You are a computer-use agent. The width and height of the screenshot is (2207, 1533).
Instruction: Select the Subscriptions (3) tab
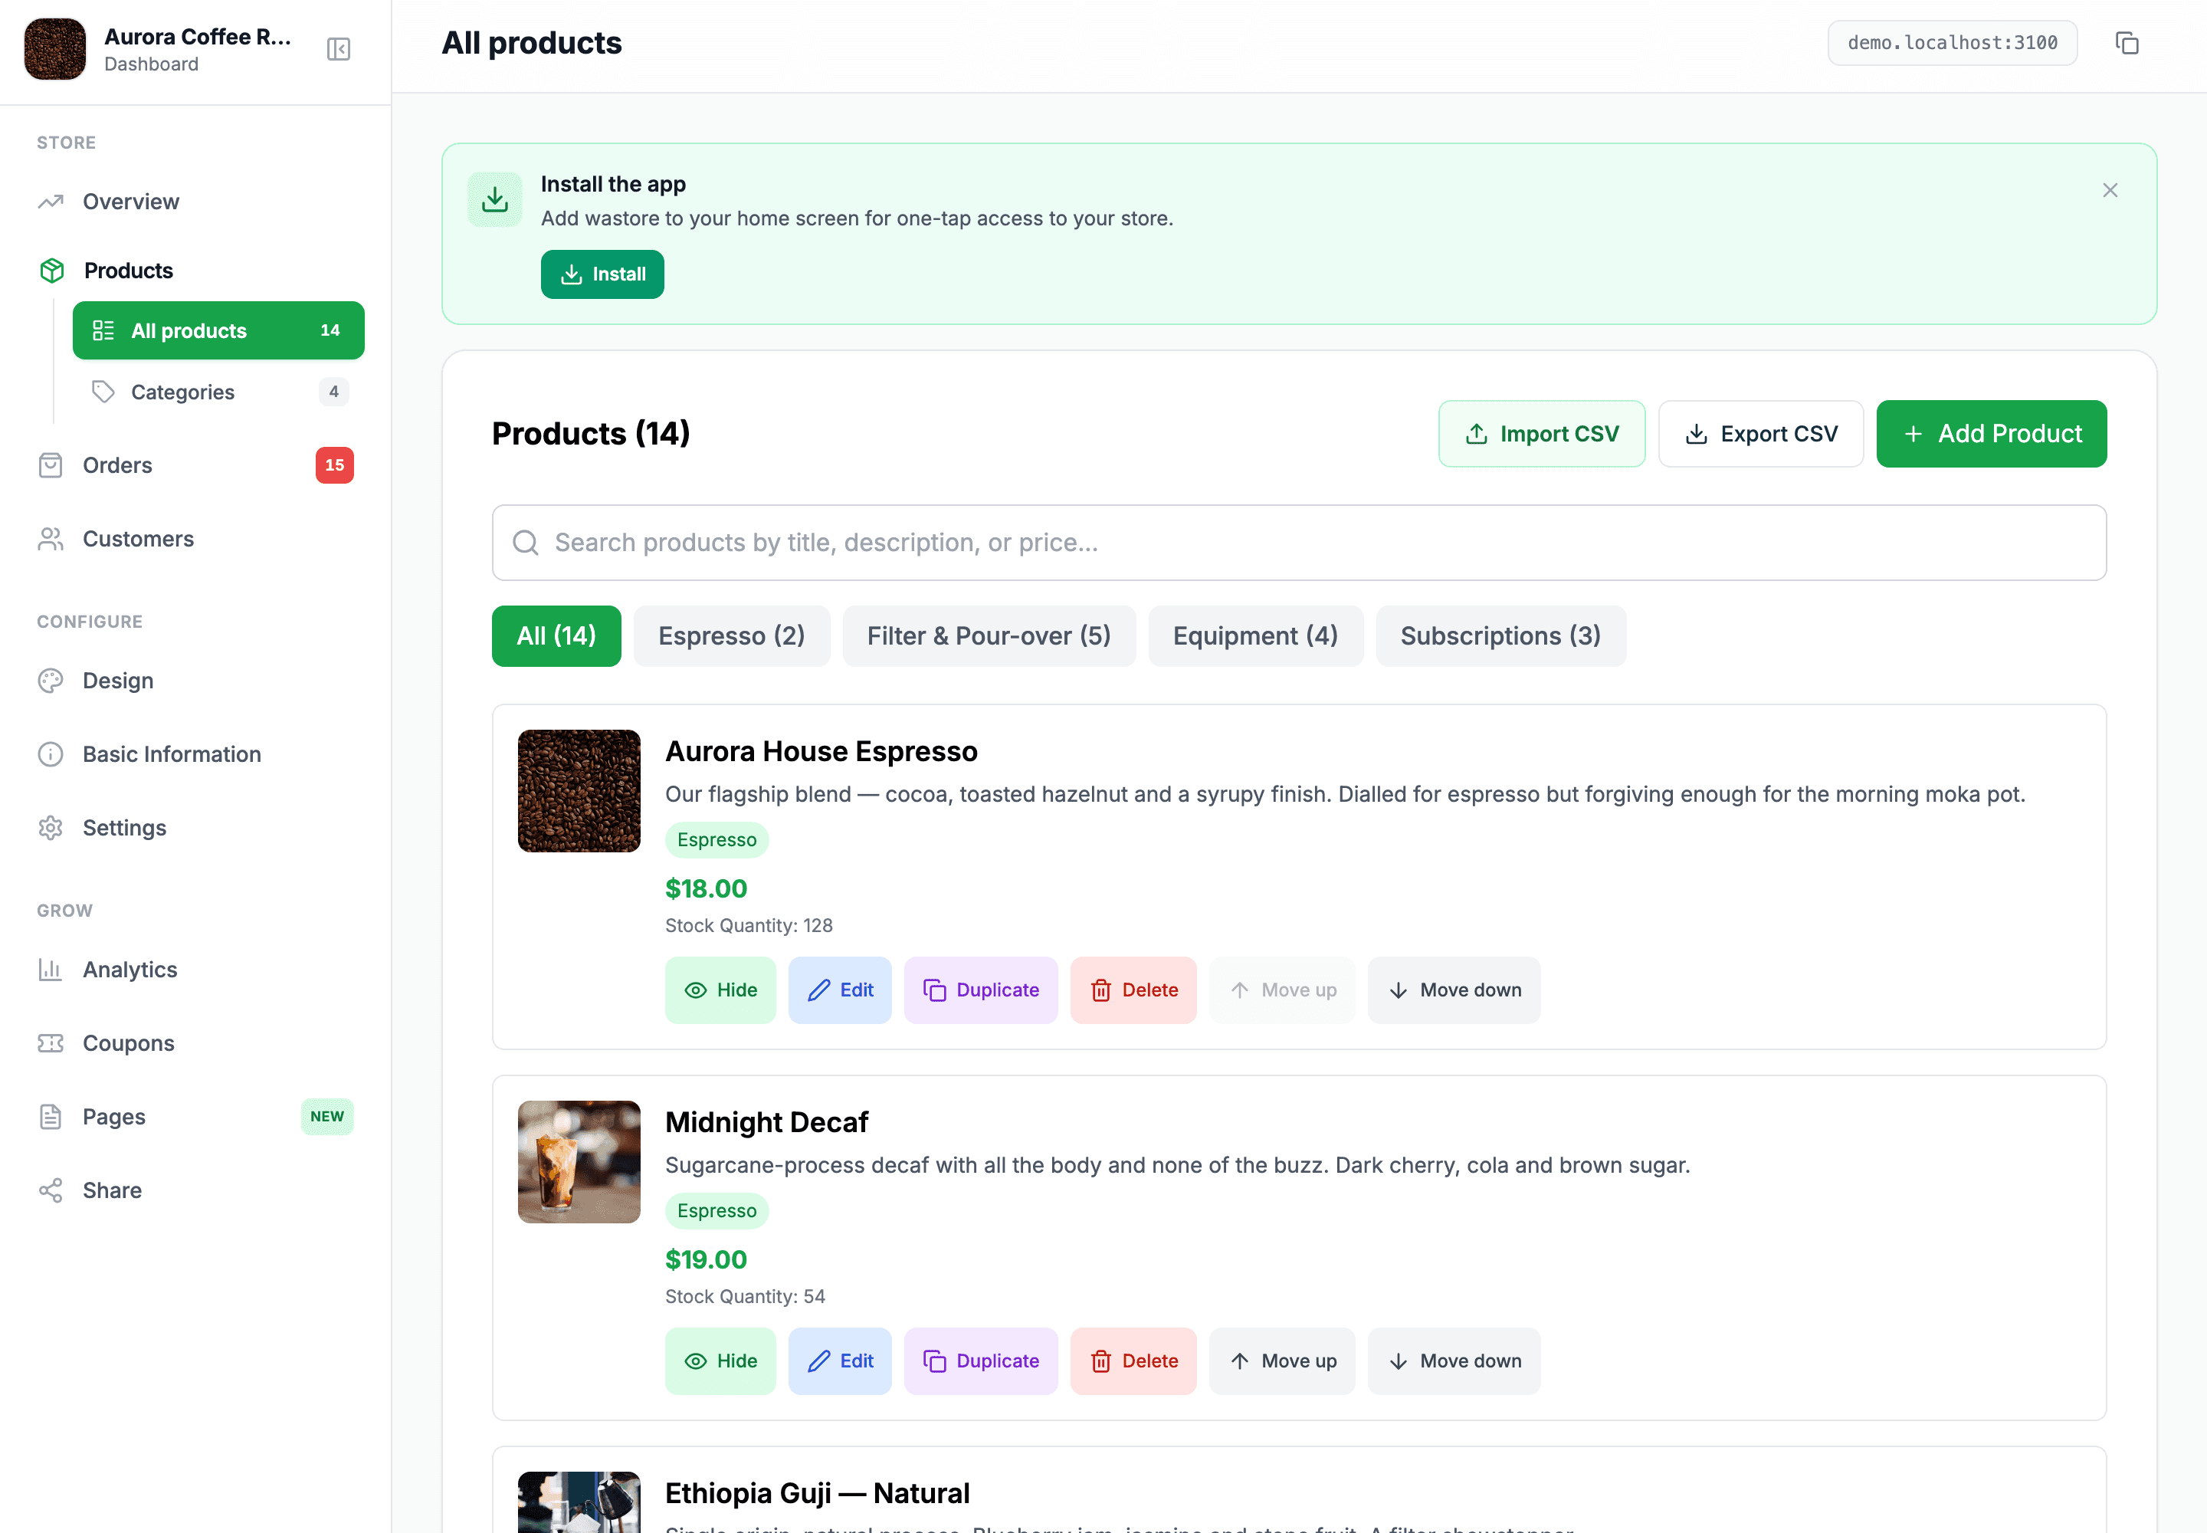tap(1500, 636)
